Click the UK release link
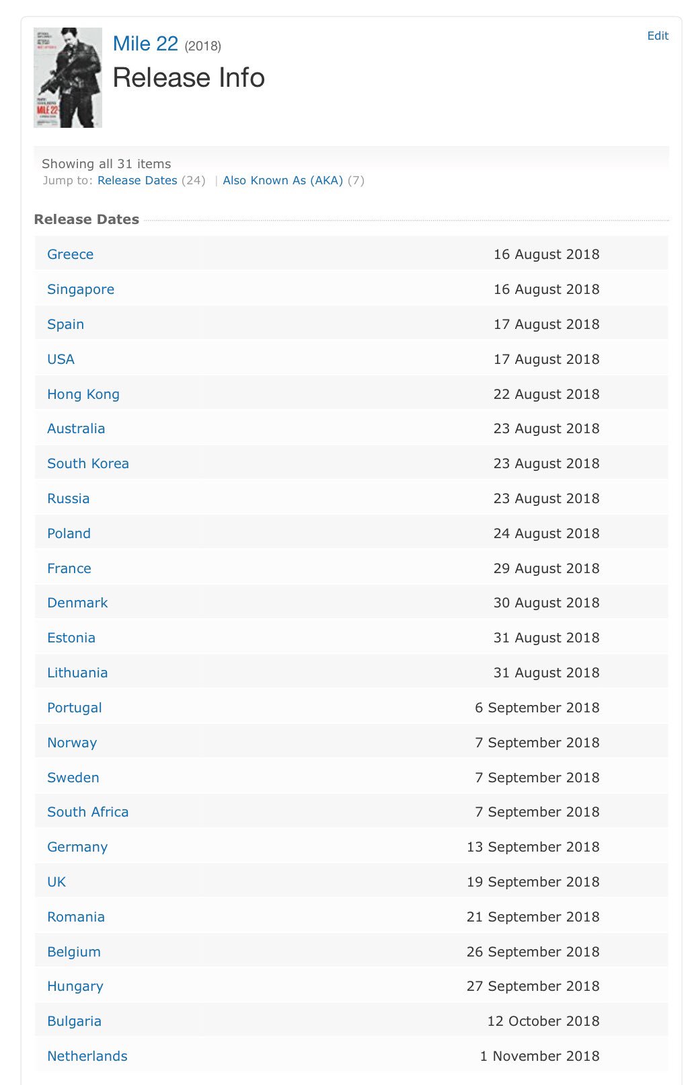Image resolution: width=692 pixels, height=1085 pixels. click(x=56, y=882)
